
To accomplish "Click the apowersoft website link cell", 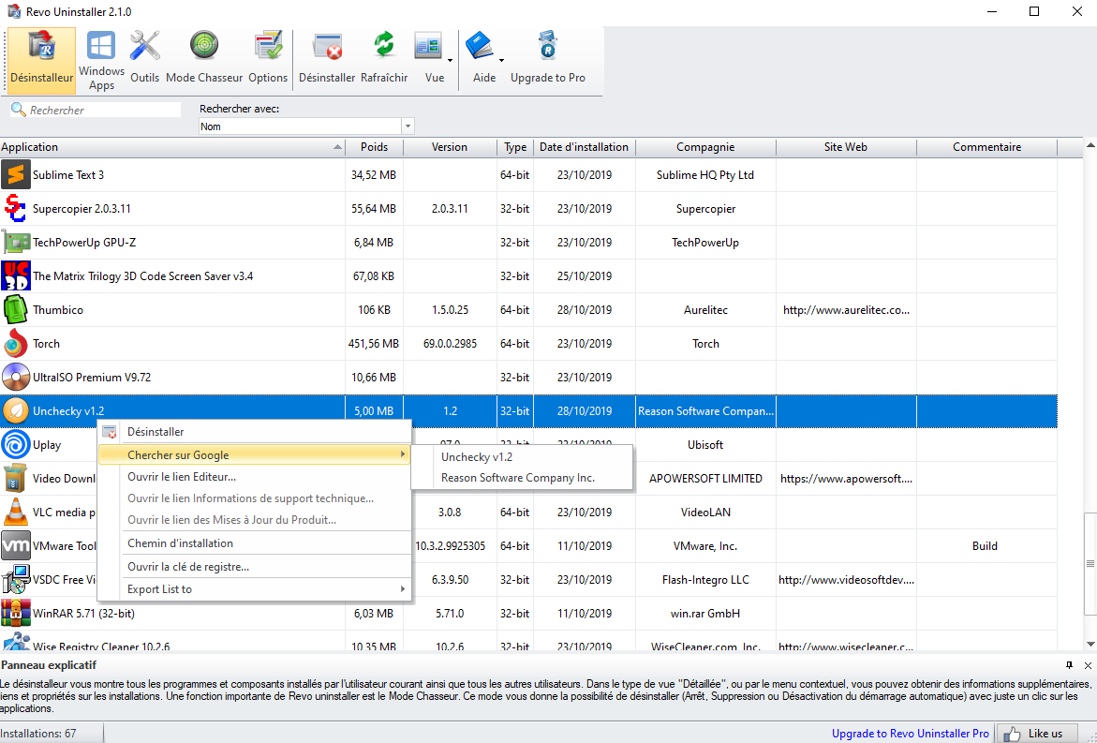I will click(846, 479).
